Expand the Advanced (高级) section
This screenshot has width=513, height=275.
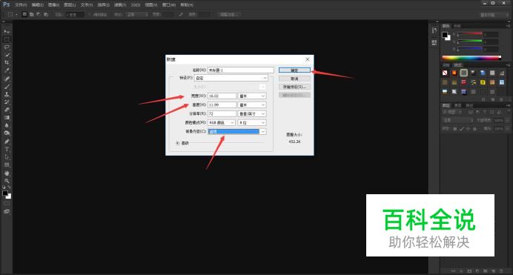click(178, 143)
